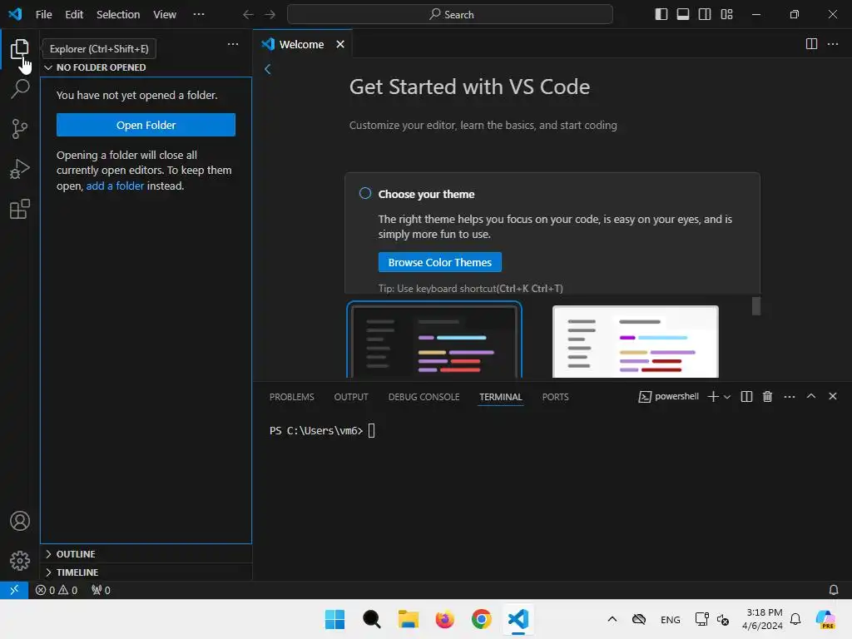Go back arrow on the Welcome page

coord(267,69)
